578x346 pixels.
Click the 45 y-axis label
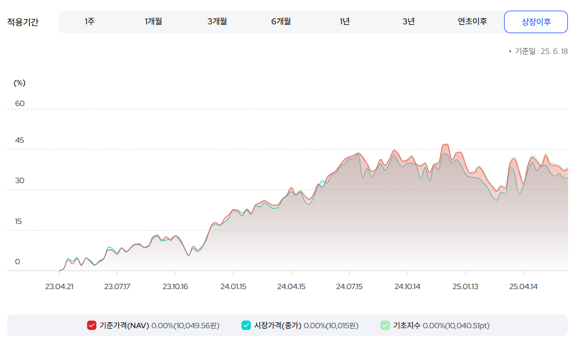coord(19,140)
